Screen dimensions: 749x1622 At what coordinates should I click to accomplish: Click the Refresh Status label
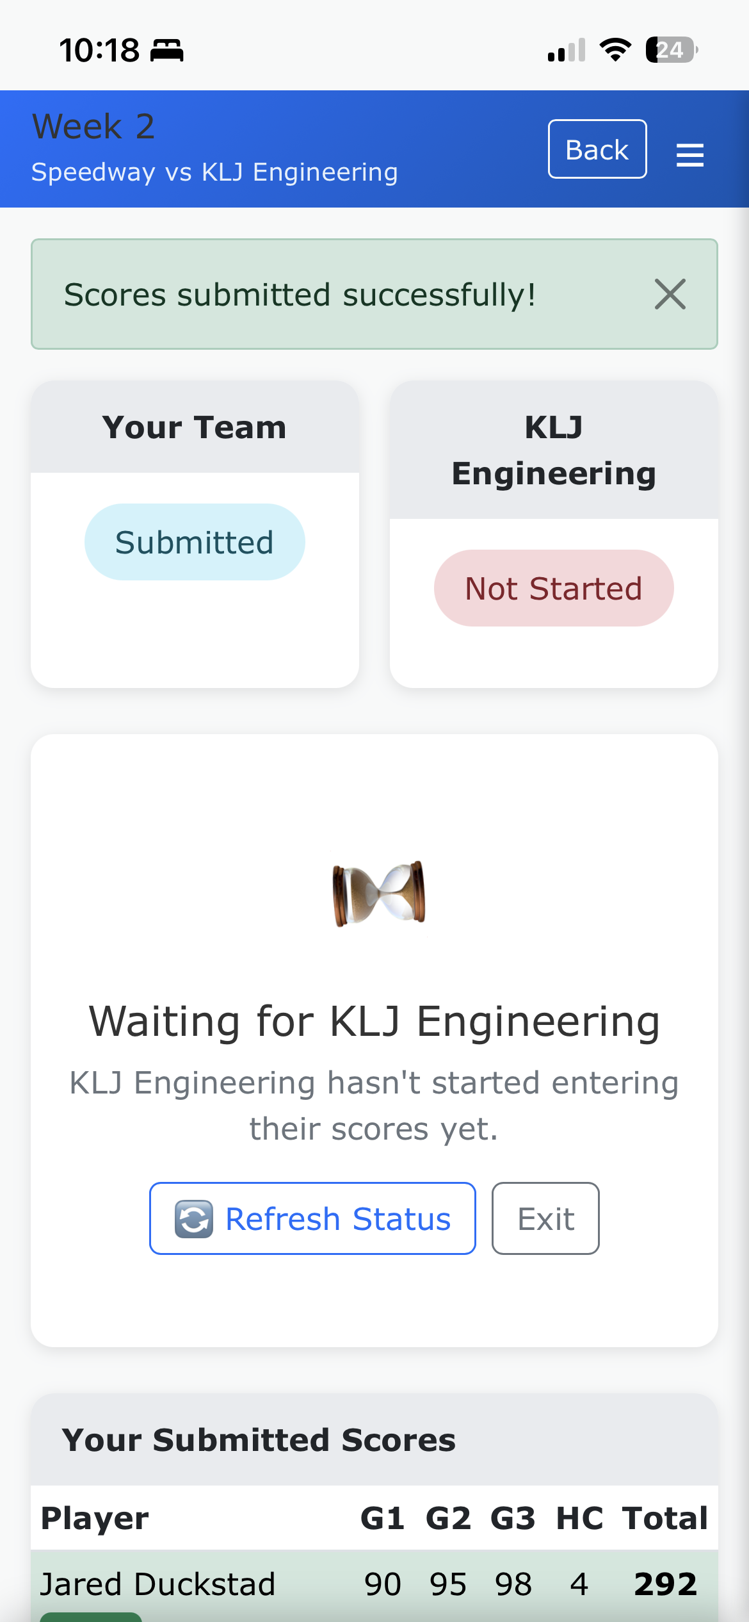click(338, 1218)
